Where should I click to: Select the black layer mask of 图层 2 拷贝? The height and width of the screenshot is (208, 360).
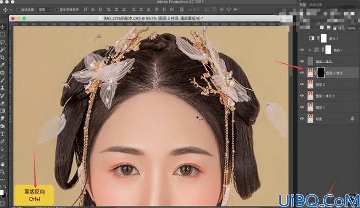pos(321,73)
